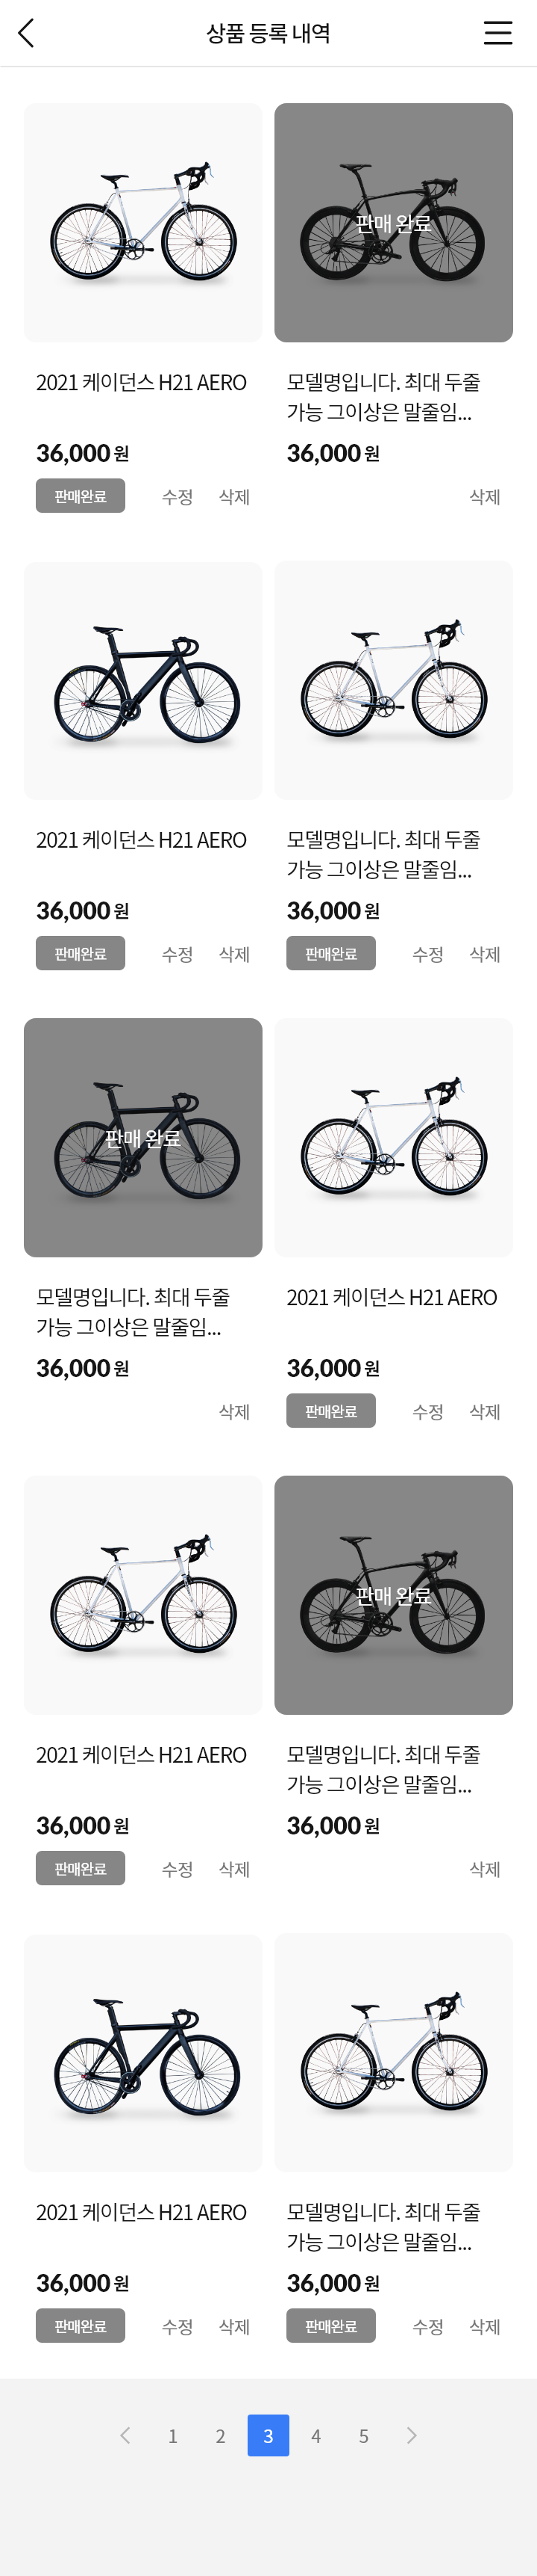Open the hamburger menu icon

click(498, 33)
